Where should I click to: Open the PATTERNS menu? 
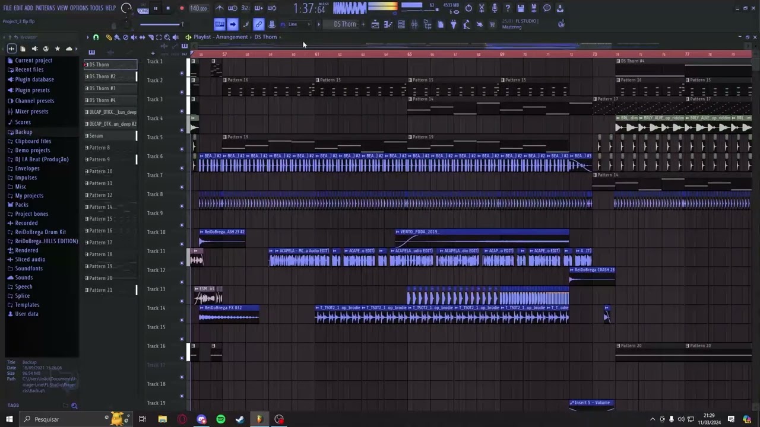(45, 8)
